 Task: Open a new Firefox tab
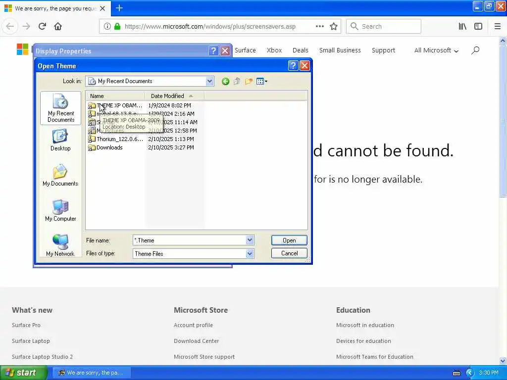(119, 8)
